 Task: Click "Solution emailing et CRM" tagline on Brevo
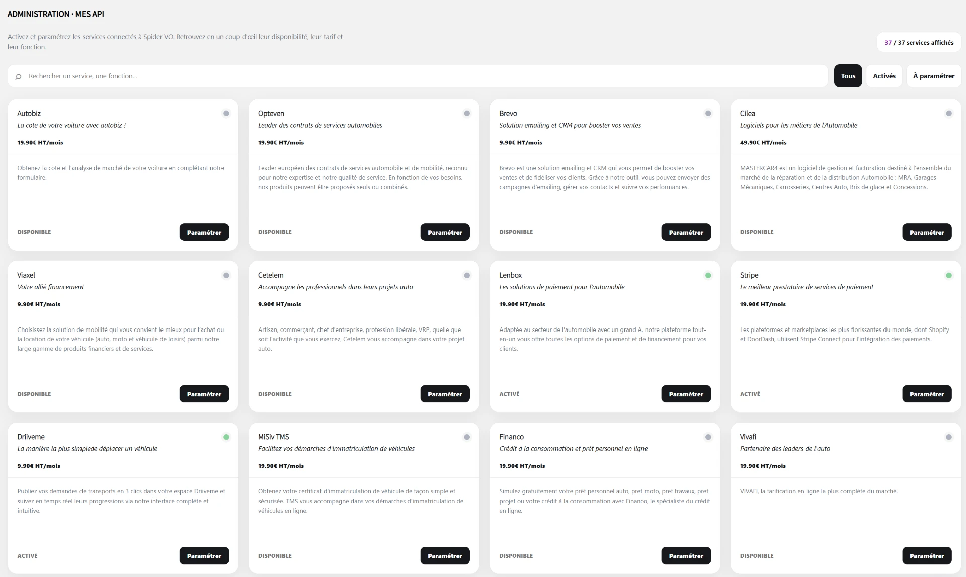coord(570,125)
